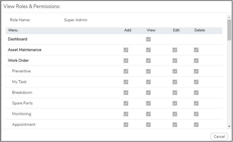This screenshot has height=142, width=233.
Task: Uncheck Work Order Edit checkbox
Action: [x=175, y=61]
